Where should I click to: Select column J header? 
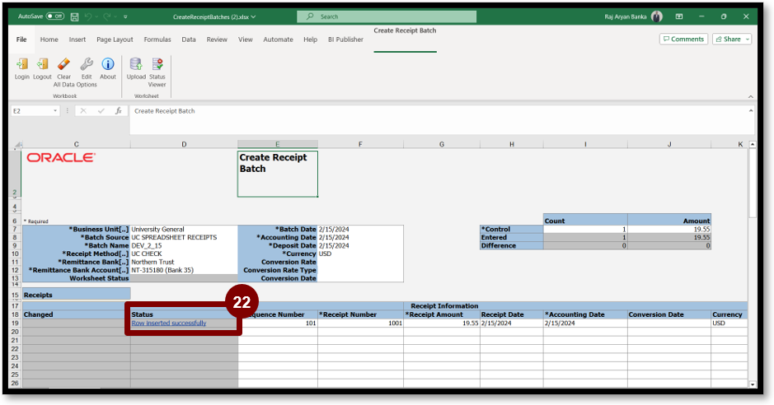pyautogui.click(x=669, y=144)
